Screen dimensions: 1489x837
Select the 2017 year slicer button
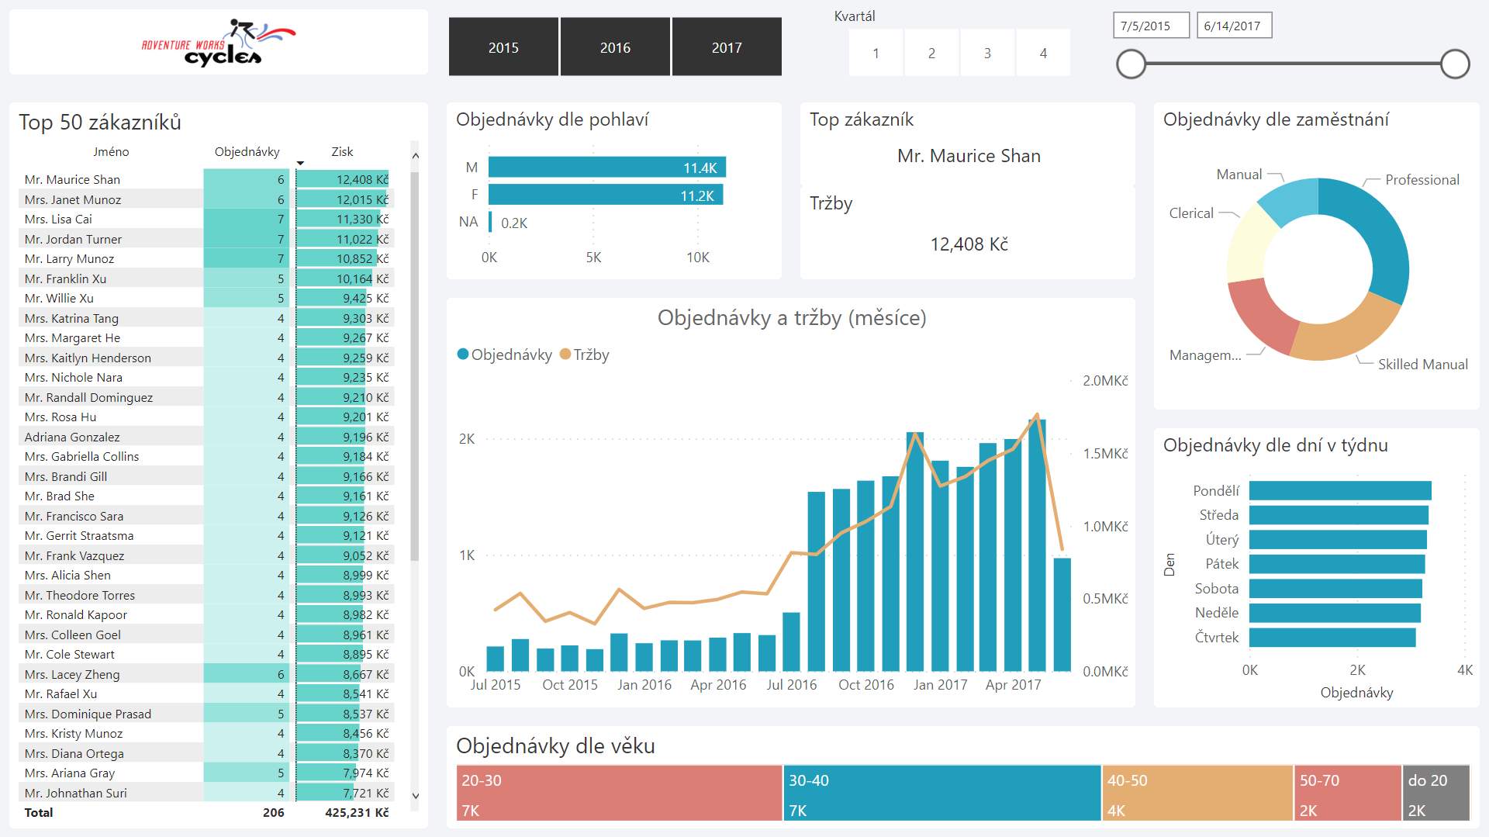(727, 47)
